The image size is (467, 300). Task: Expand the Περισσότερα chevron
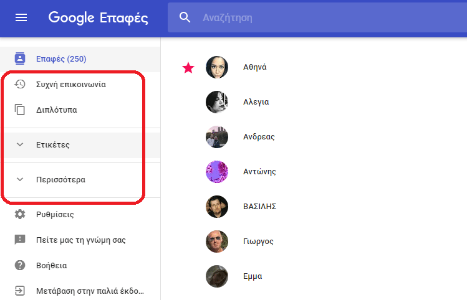coord(20,180)
